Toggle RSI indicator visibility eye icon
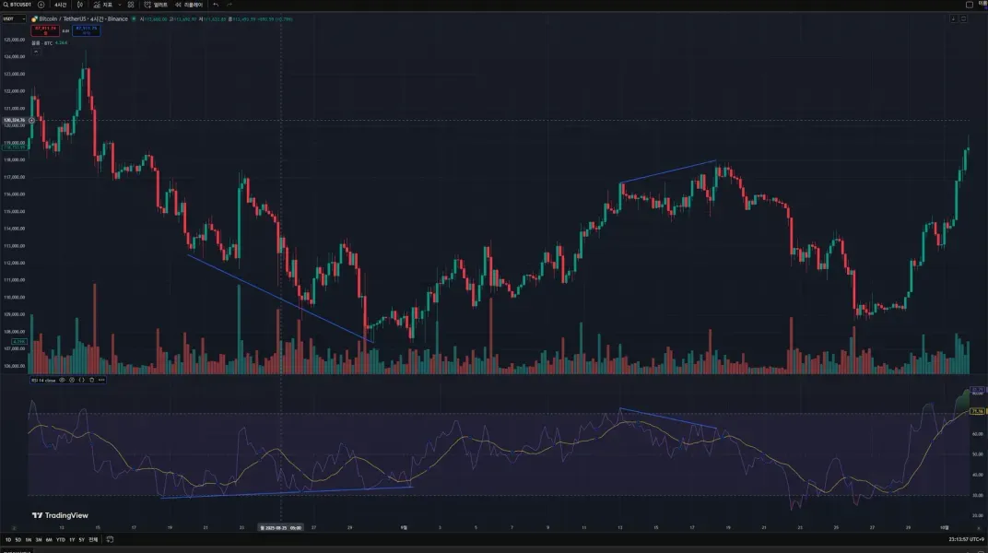Image resolution: width=988 pixels, height=553 pixels. pyautogui.click(x=62, y=380)
